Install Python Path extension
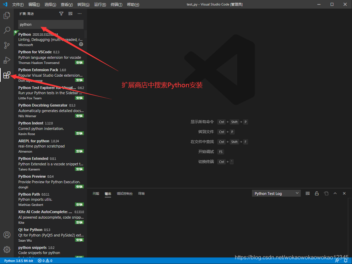This screenshot has height=264, width=352. click(x=79, y=205)
